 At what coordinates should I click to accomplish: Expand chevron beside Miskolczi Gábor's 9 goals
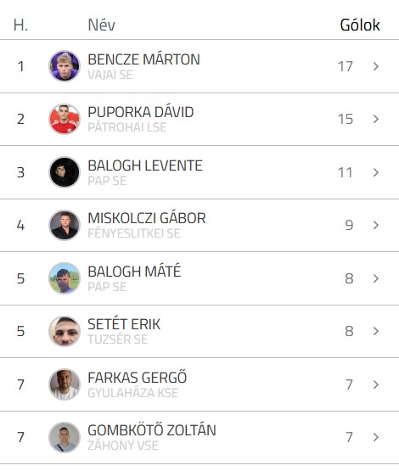click(375, 225)
